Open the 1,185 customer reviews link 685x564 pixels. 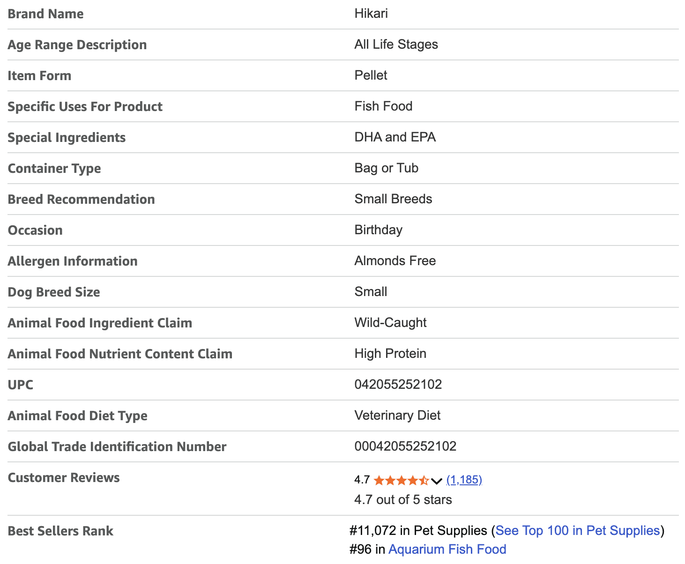(x=464, y=480)
